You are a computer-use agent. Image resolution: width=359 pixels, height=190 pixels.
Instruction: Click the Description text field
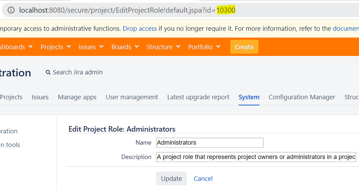(x=256, y=157)
